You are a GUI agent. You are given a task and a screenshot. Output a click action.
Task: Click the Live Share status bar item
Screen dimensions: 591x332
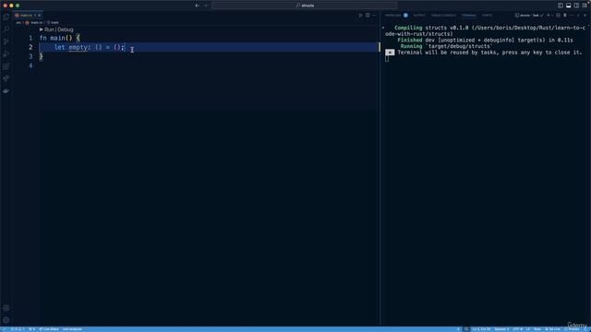[x=49, y=329]
